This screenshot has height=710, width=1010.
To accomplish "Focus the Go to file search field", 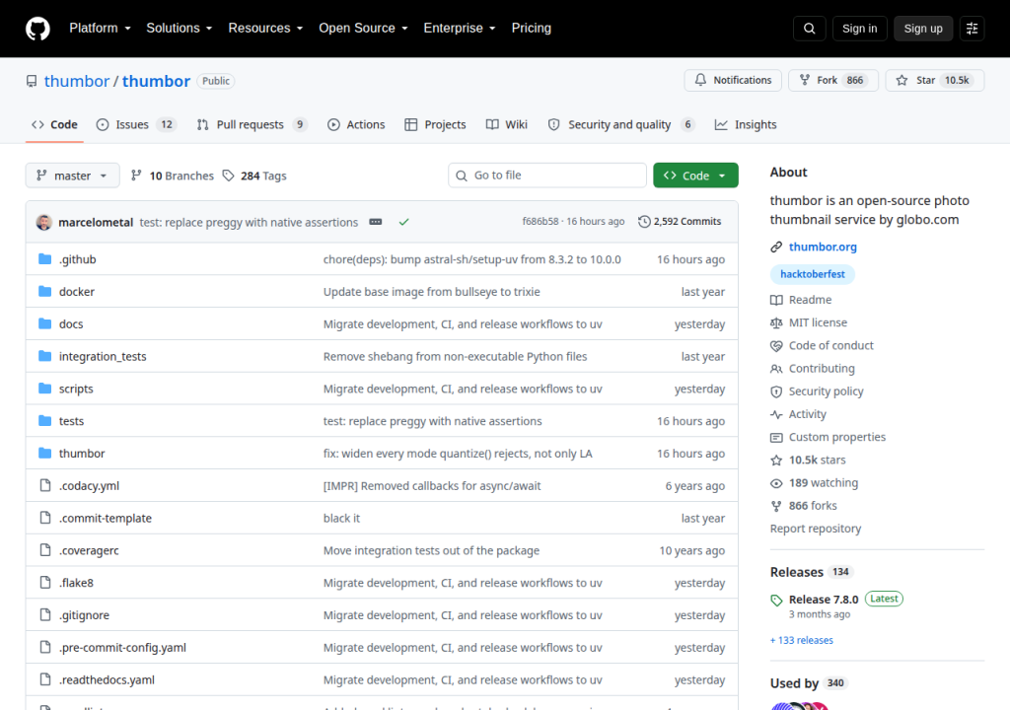I will coord(546,176).
